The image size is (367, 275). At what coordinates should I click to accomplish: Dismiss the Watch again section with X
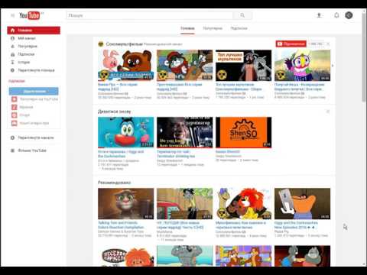[x=328, y=112]
